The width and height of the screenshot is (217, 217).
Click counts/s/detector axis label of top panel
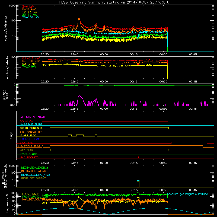tap(5, 28)
